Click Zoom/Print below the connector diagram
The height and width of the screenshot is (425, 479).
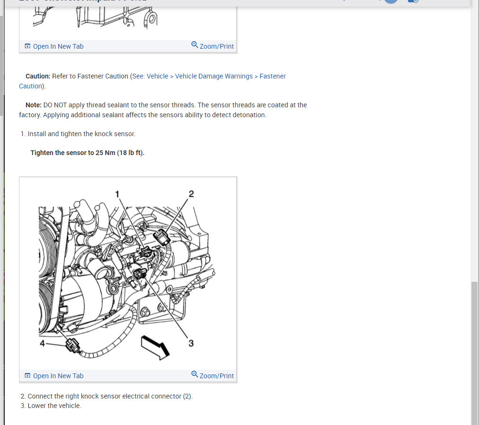tap(213, 375)
